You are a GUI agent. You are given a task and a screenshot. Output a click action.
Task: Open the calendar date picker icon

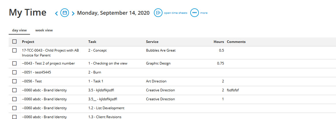(x=64, y=13)
